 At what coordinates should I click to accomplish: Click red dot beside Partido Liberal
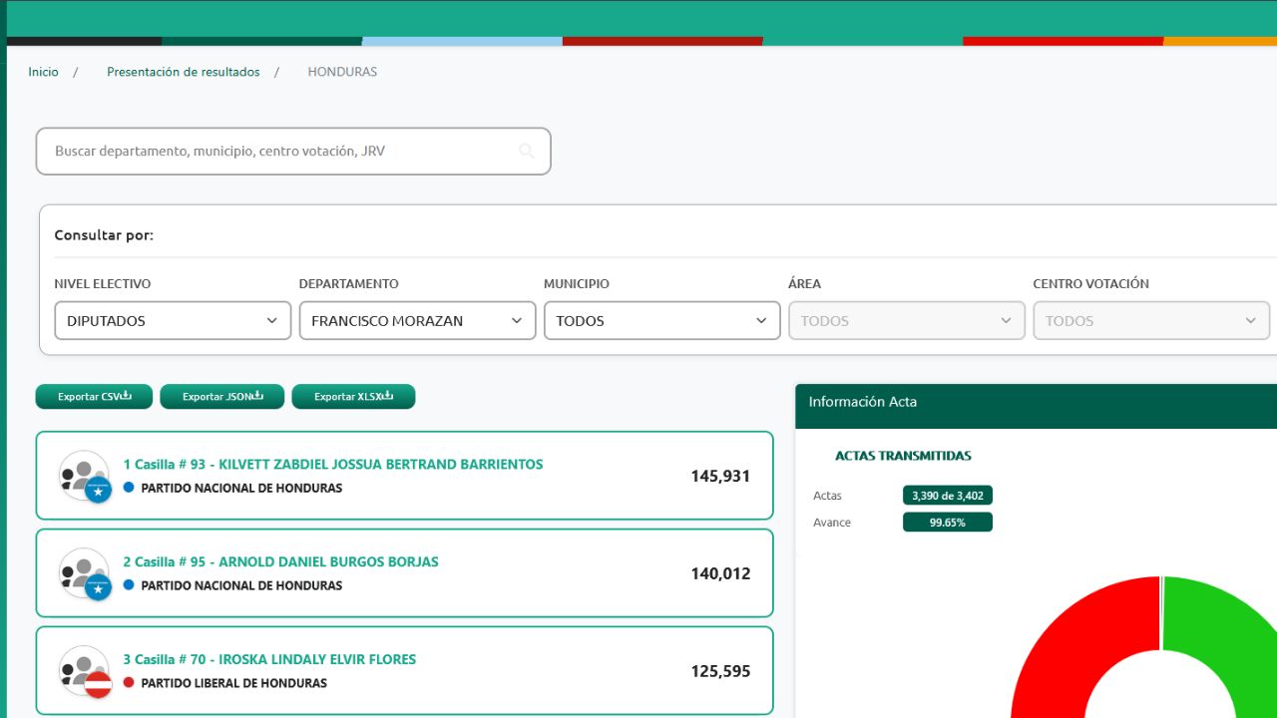click(x=129, y=683)
